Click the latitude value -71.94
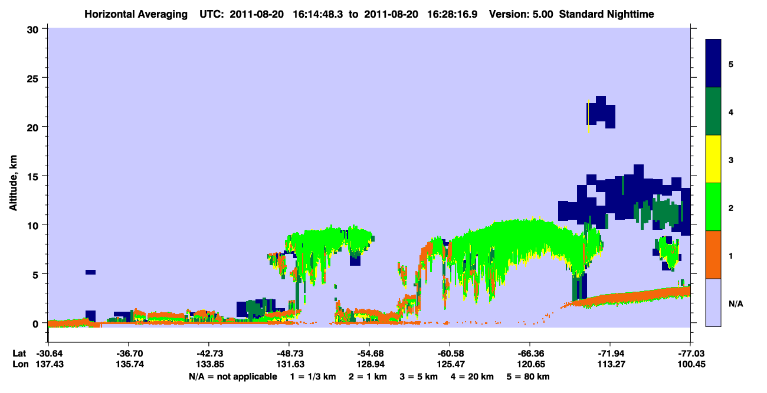Viewport: 767px width, 393px height. (x=610, y=354)
